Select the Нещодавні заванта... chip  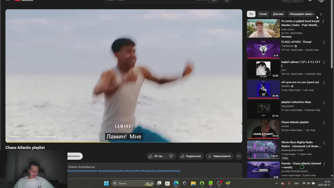tap(302, 14)
